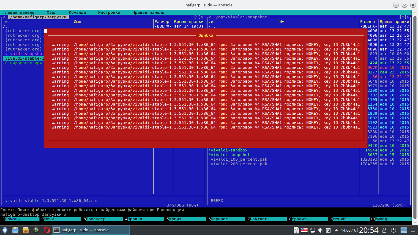
Task: Sort by Имя column in the Загрузки panel
Action: [77, 22]
